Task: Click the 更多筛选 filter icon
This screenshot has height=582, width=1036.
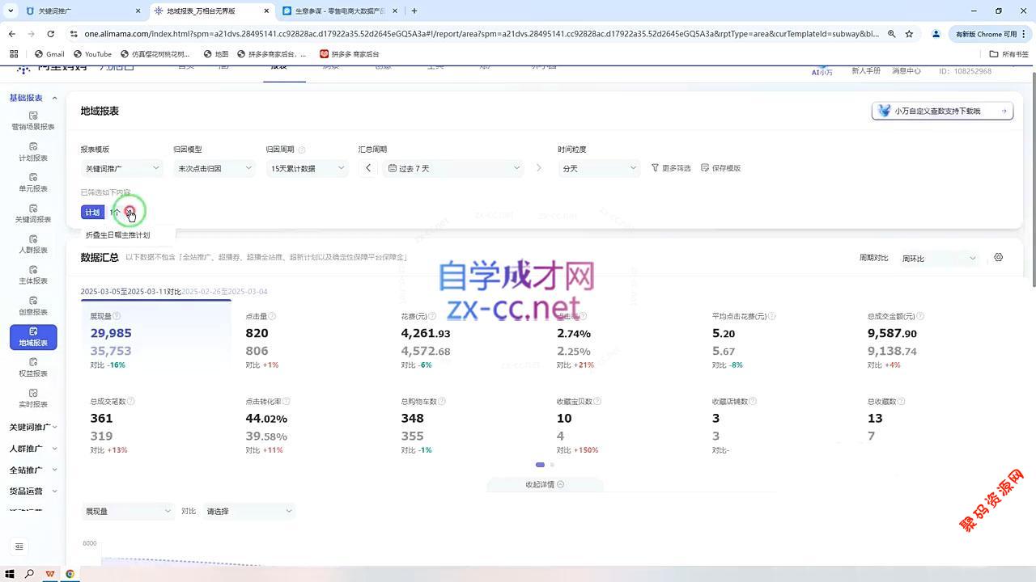Action: click(656, 168)
